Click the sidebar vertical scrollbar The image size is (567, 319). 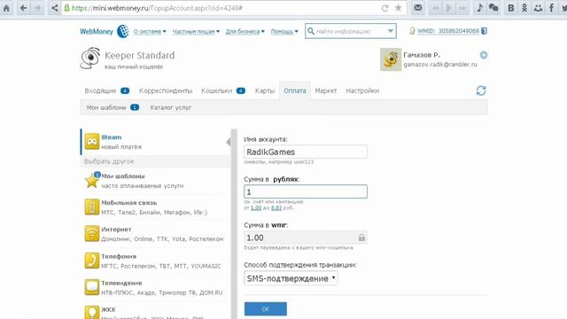click(234, 224)
